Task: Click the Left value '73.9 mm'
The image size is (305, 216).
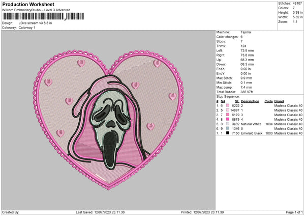Action: (247, 50)
